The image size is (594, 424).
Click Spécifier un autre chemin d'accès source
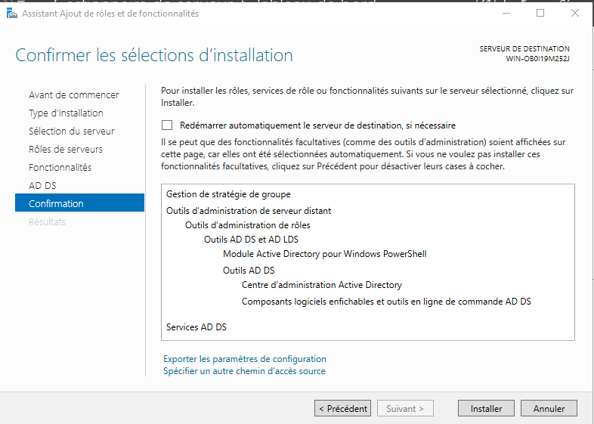[x=244, y=371]
